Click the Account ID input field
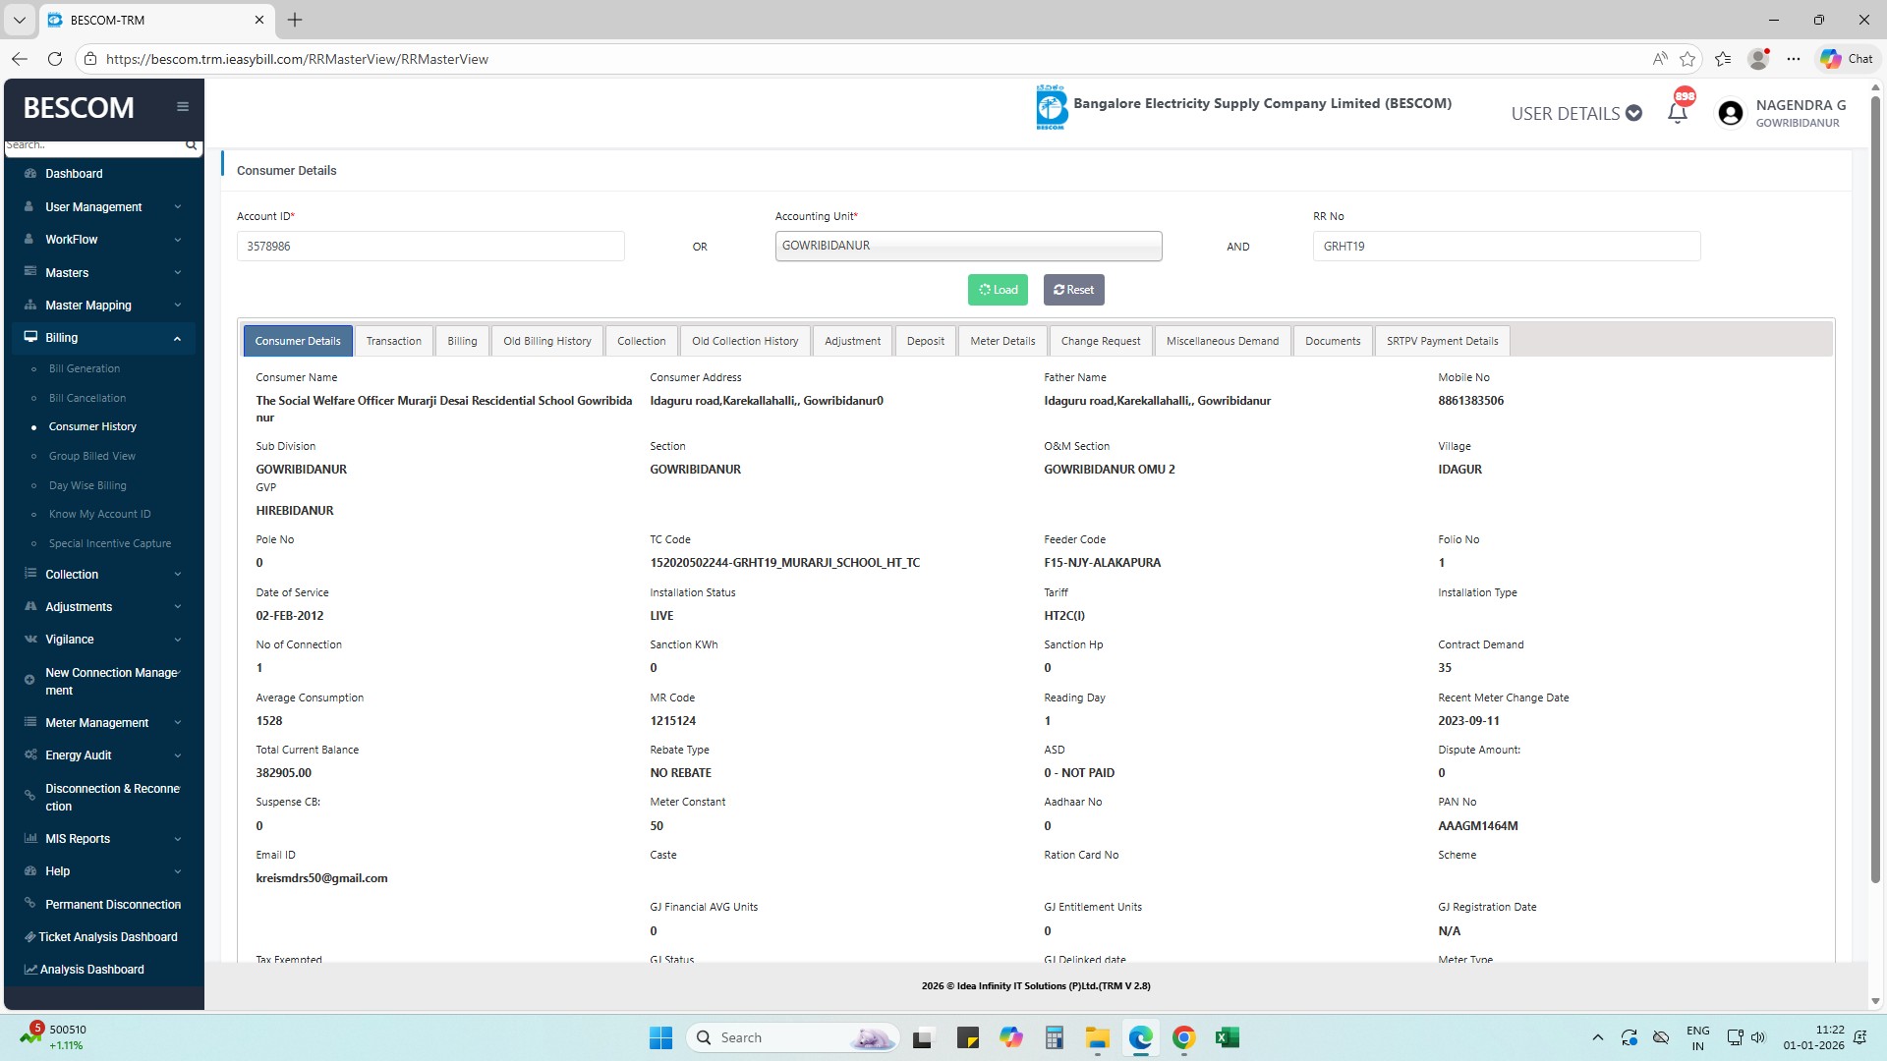The image size is (1887, 1061). (x=430, y=247)
